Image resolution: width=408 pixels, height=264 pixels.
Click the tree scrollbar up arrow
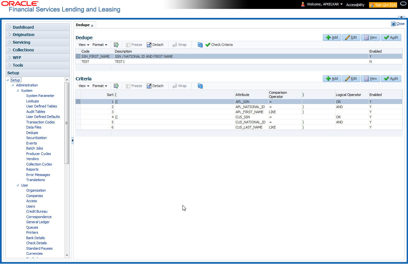[x=67, y=80]
